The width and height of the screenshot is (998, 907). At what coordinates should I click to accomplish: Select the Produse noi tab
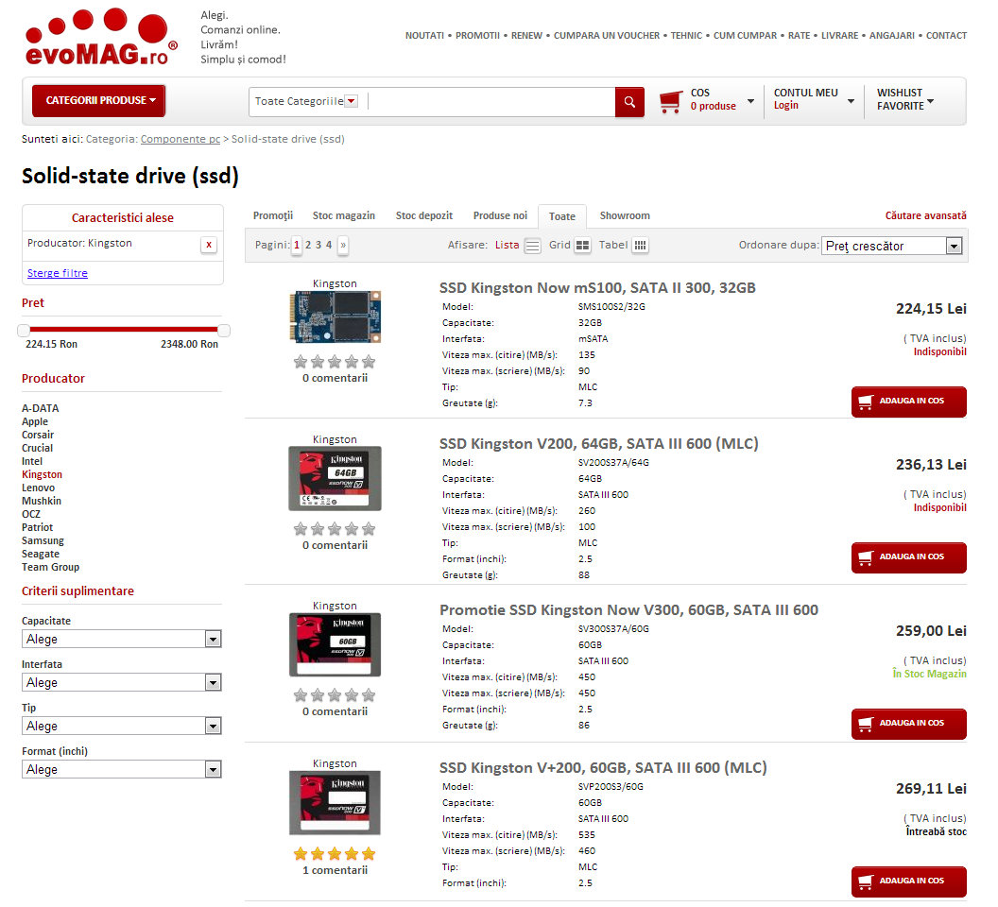500,215
